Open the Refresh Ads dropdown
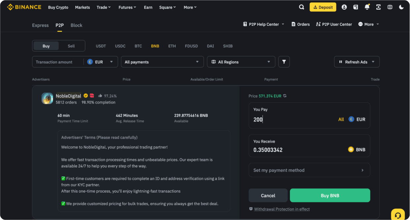Screen dimensions: 410x220 pos(357,62)
